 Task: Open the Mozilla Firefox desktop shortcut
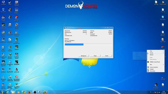pos(17,26)
